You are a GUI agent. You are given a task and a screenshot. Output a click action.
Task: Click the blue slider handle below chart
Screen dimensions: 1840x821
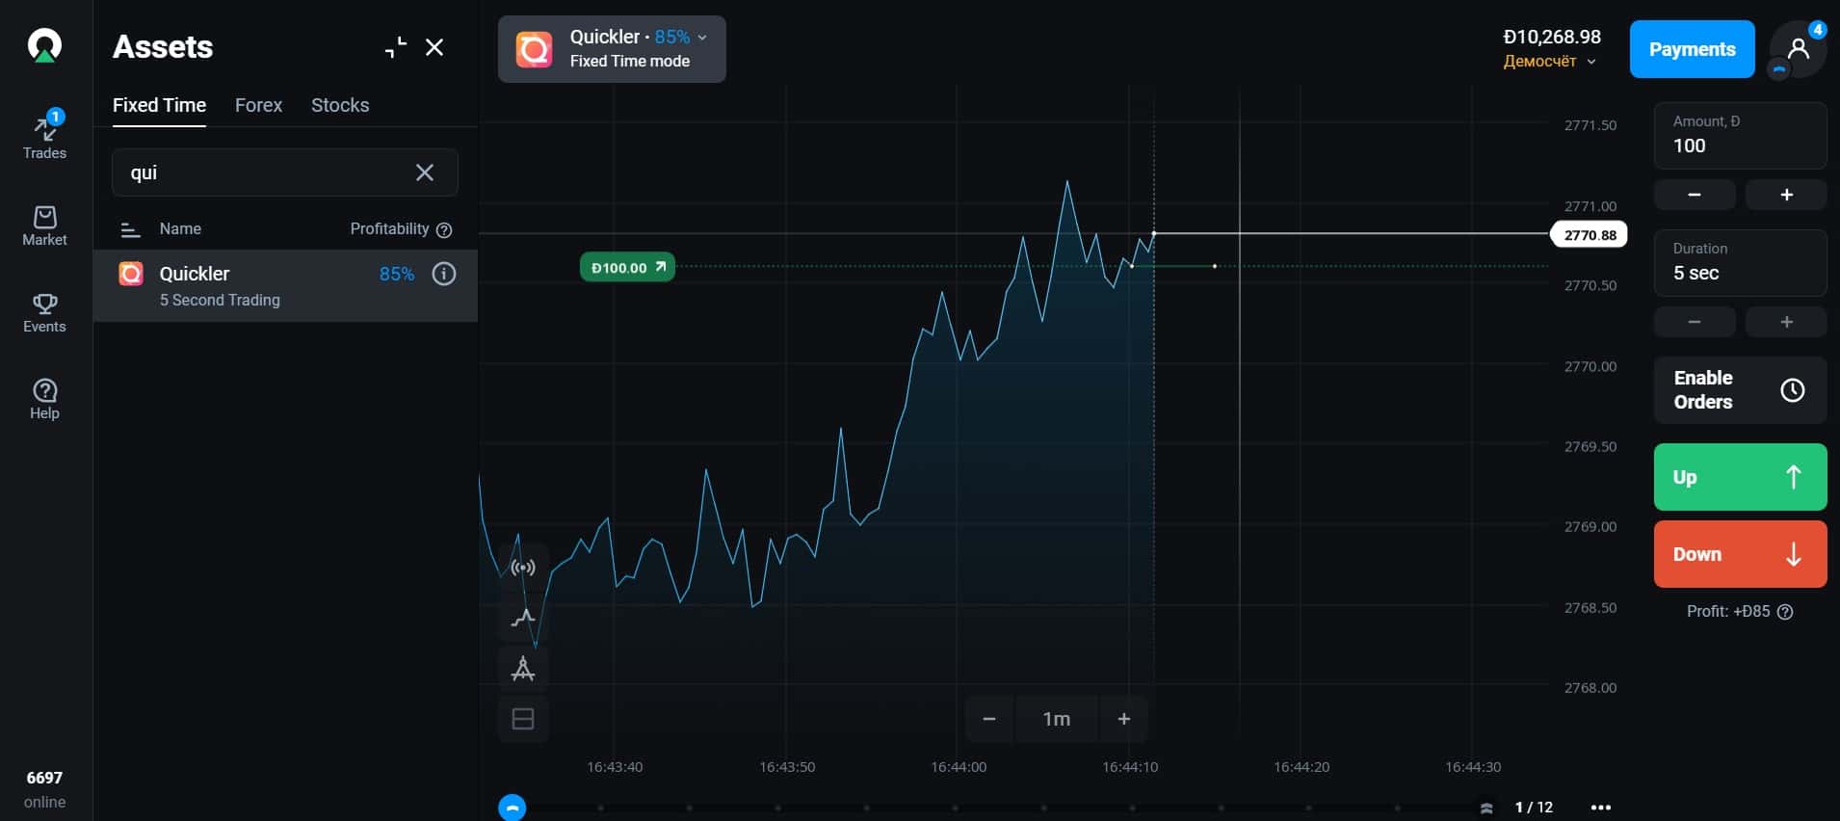coord(513,808)
